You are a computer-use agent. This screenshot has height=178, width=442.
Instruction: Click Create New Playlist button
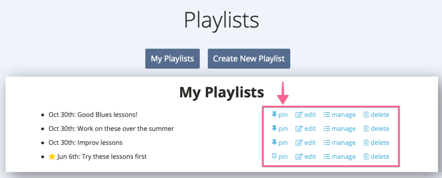pyautogui.click(x=249, y=59)
